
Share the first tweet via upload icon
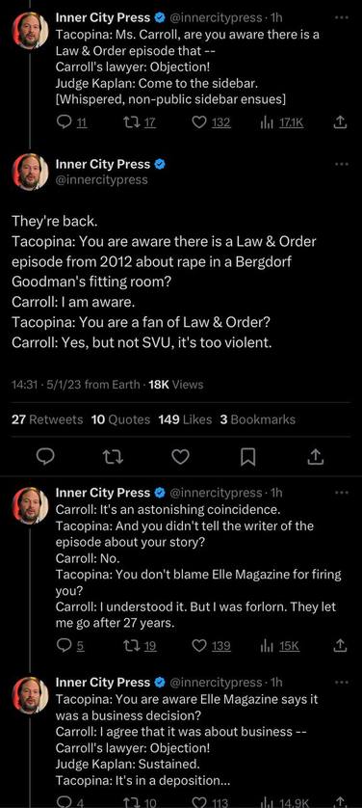[341, 122]
